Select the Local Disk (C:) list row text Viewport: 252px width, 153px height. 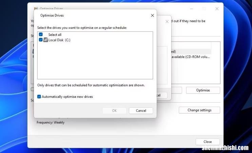[x=59, y=40]
